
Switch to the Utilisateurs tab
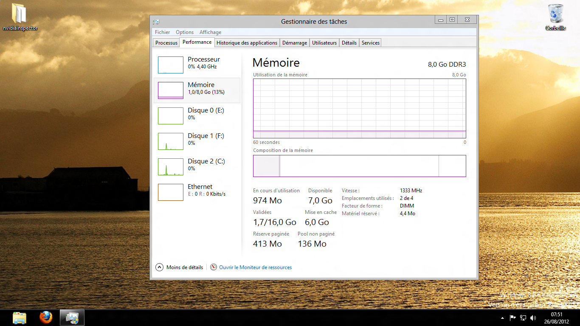[x=324, y=43]
